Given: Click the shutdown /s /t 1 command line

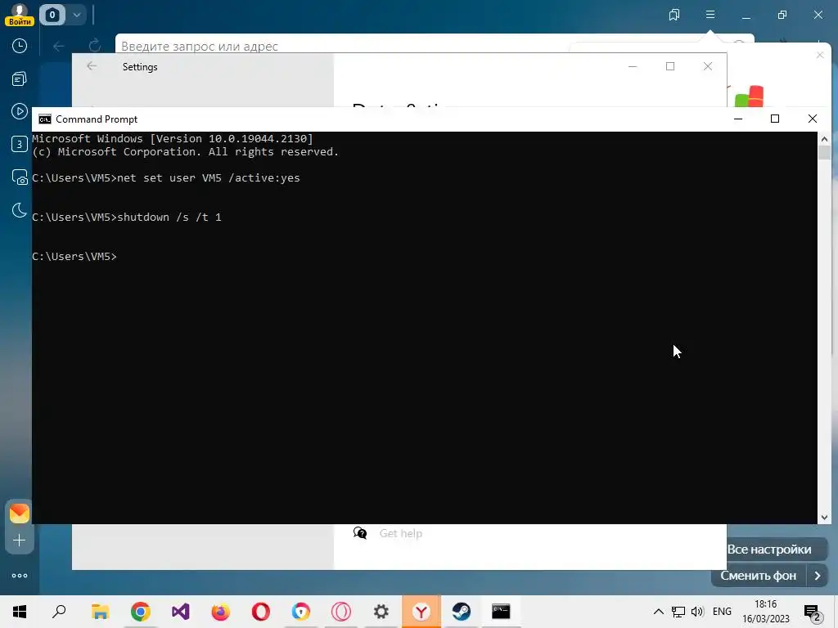Looking at the screenshot, I should click(127, 218).
